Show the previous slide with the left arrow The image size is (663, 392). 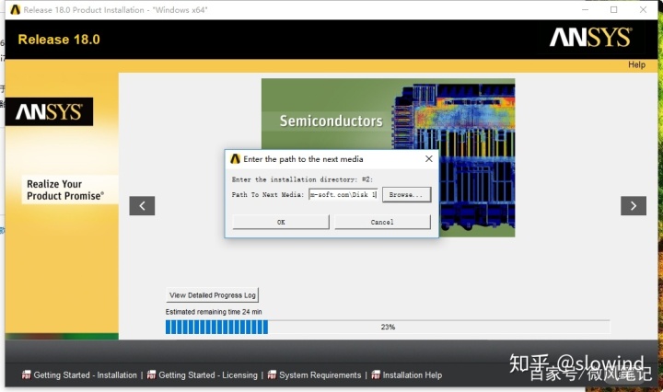pos(142,206)
